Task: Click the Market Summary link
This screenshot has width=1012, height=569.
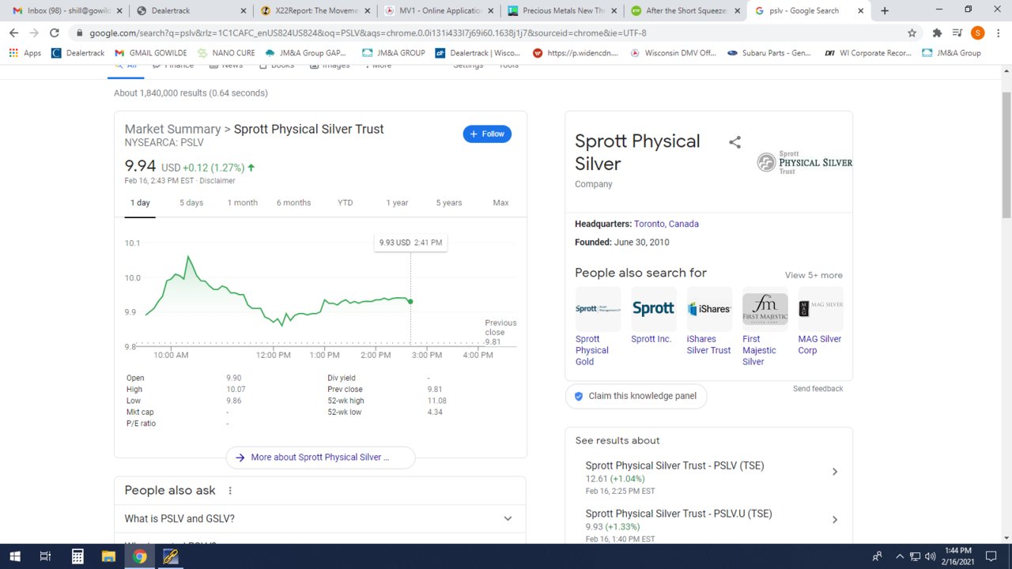Action: pyautogui.click(x=172, y=130)
